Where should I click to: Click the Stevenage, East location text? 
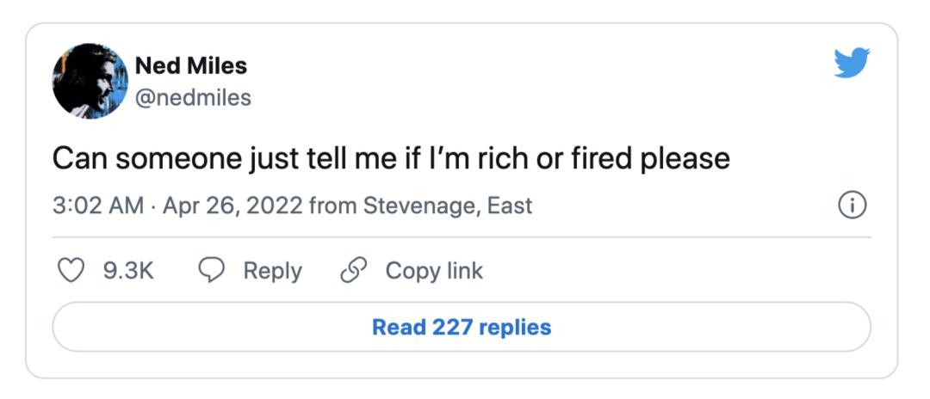click(x=447, y=206)
